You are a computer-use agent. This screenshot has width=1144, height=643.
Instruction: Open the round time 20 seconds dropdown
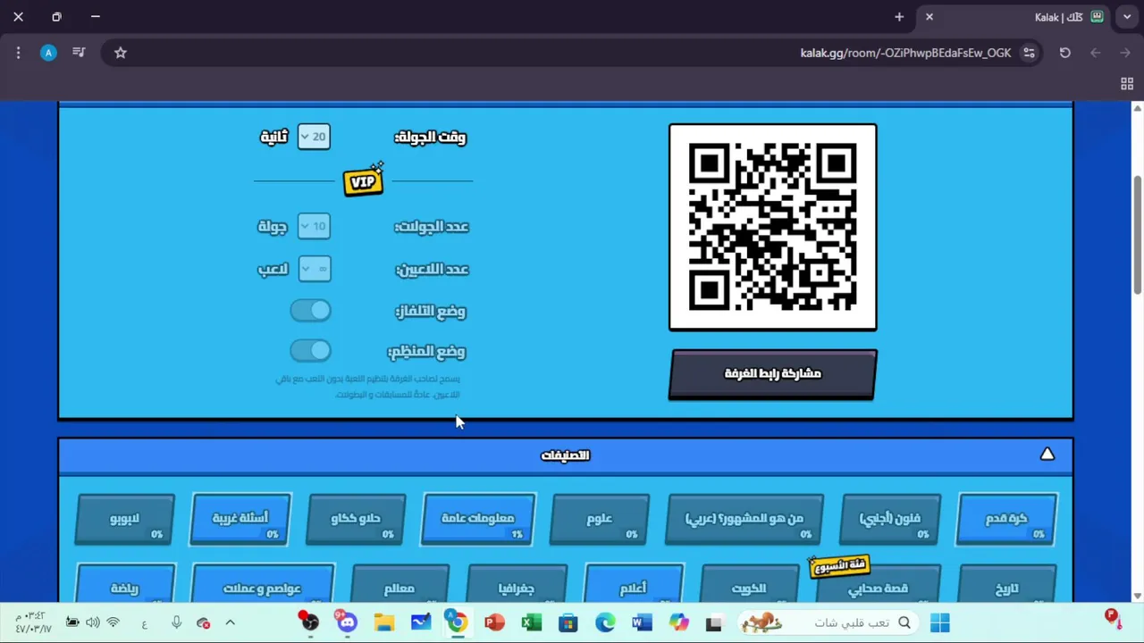tap(314, 137)
